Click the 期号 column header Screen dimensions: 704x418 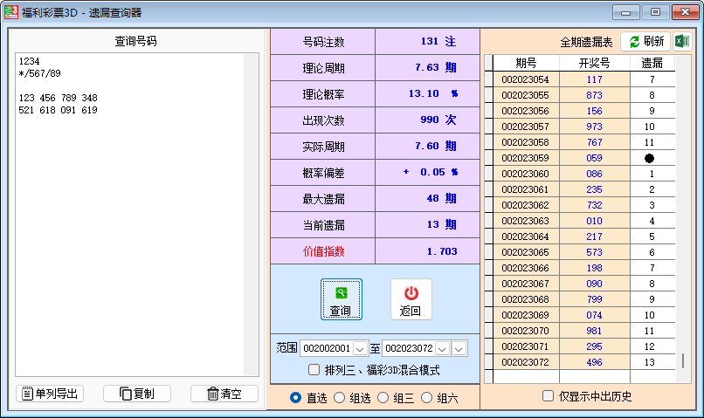coord(526,63)
